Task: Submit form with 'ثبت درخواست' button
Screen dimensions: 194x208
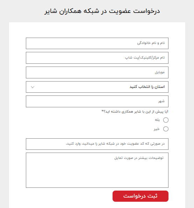Action: pos(141,196)
